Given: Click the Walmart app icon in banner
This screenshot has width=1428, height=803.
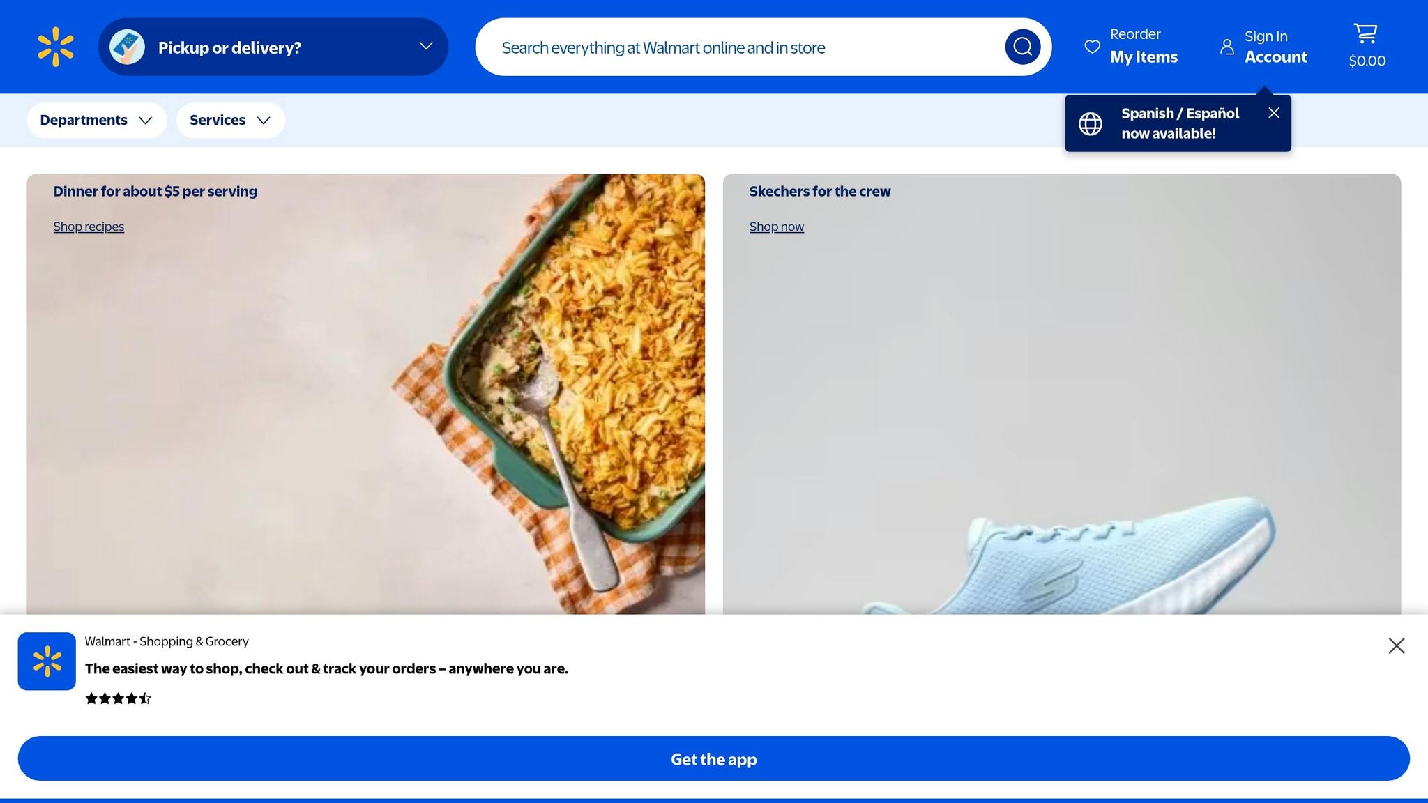Looking at the screenshot, I should click(x=47, y=661).
